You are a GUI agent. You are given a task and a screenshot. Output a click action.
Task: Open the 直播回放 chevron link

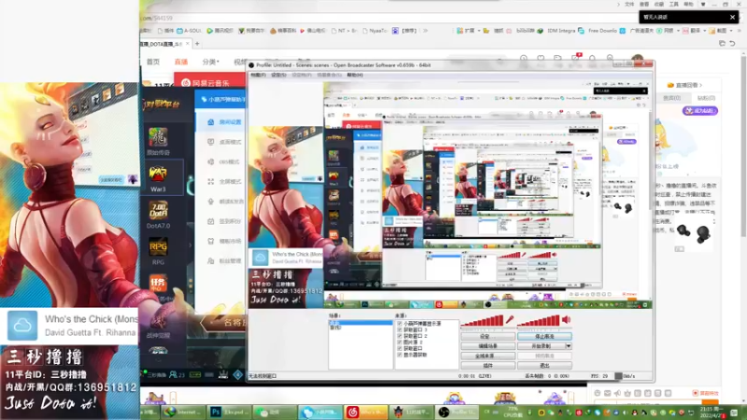(x=685, y=85)
